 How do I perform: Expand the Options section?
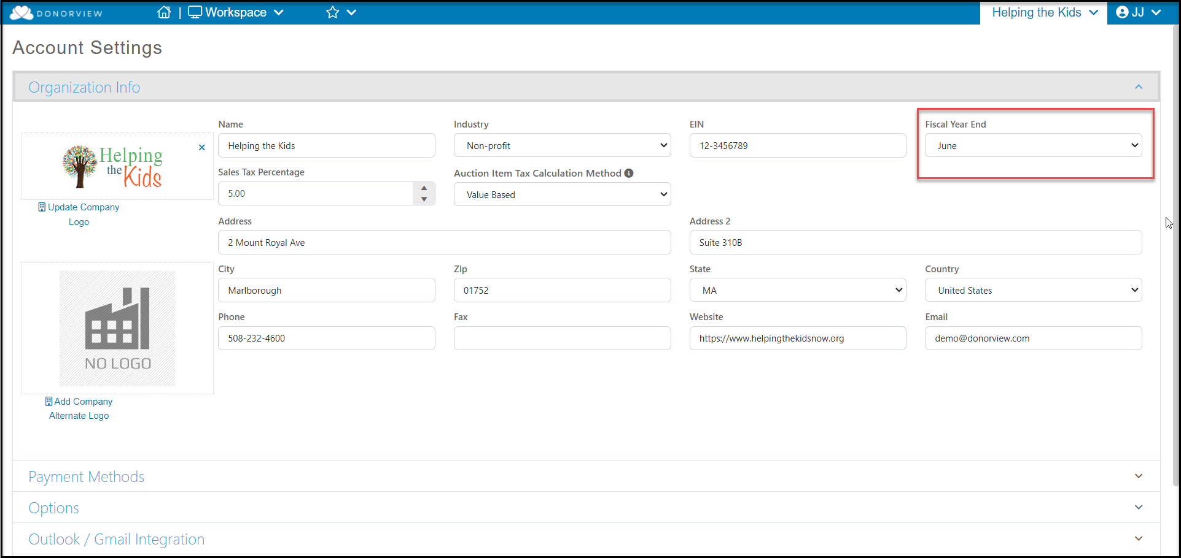coord(587,508)
